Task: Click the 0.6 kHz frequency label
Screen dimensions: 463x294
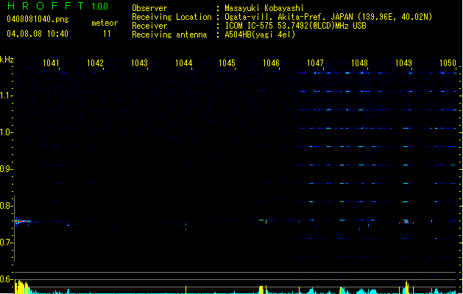Action: point(6,279)
